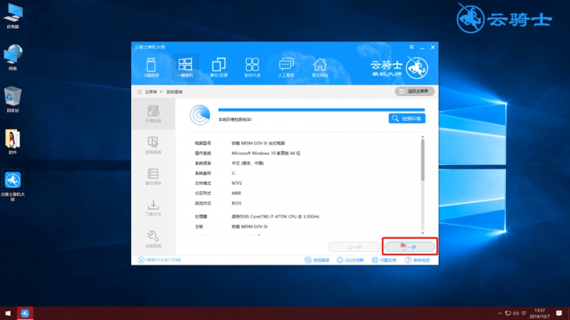Click the tray network icon

(x=508, y=313)
